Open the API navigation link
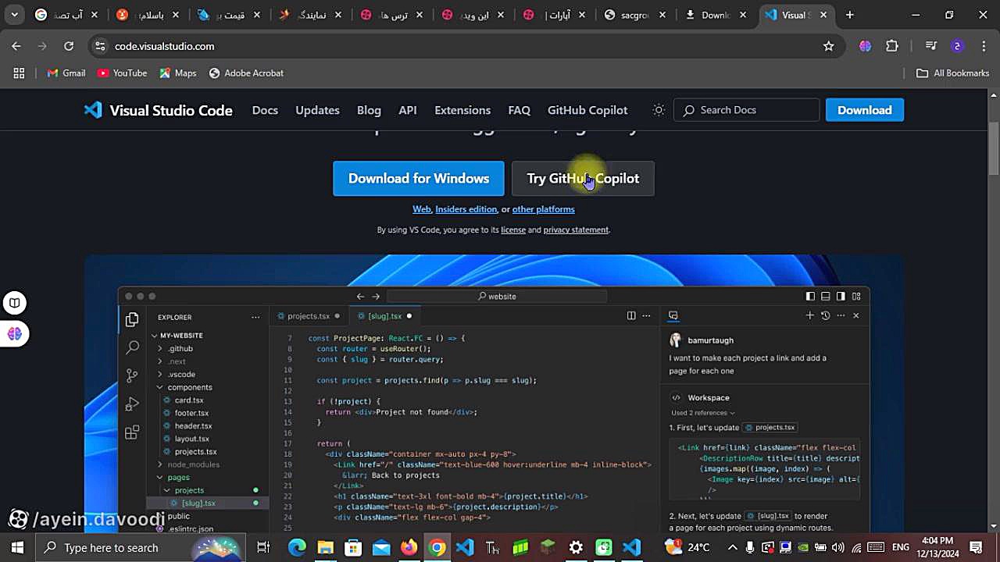Image resolution: width=1000 pixels, height=562 pixels. coord(408,110)
